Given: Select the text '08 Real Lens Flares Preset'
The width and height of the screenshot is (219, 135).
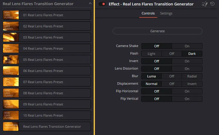Looking at the screenshot, I should click(x=43, y=93).
